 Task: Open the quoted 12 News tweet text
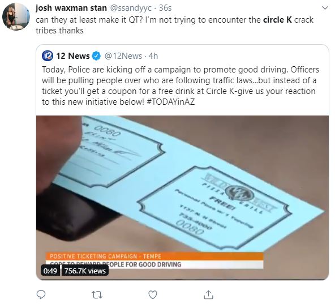pos(181,85)
